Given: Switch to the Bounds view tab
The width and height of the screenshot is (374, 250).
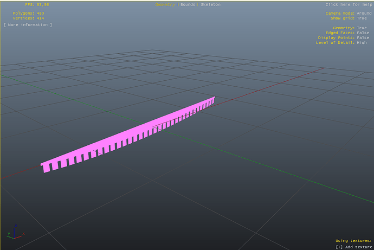Looking at the screenshot, I should (x=188, y=4).
